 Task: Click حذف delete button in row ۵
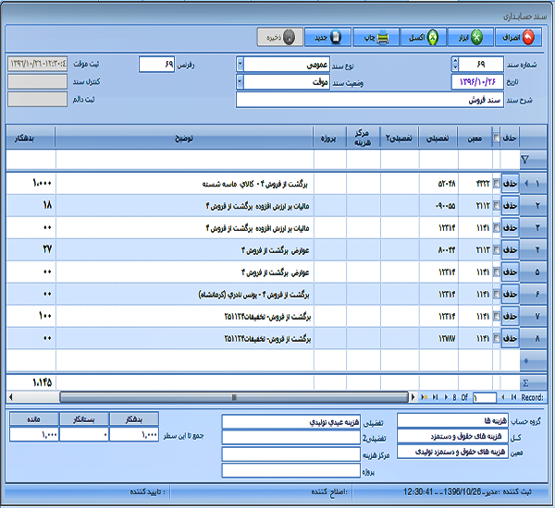pos(510,272)
